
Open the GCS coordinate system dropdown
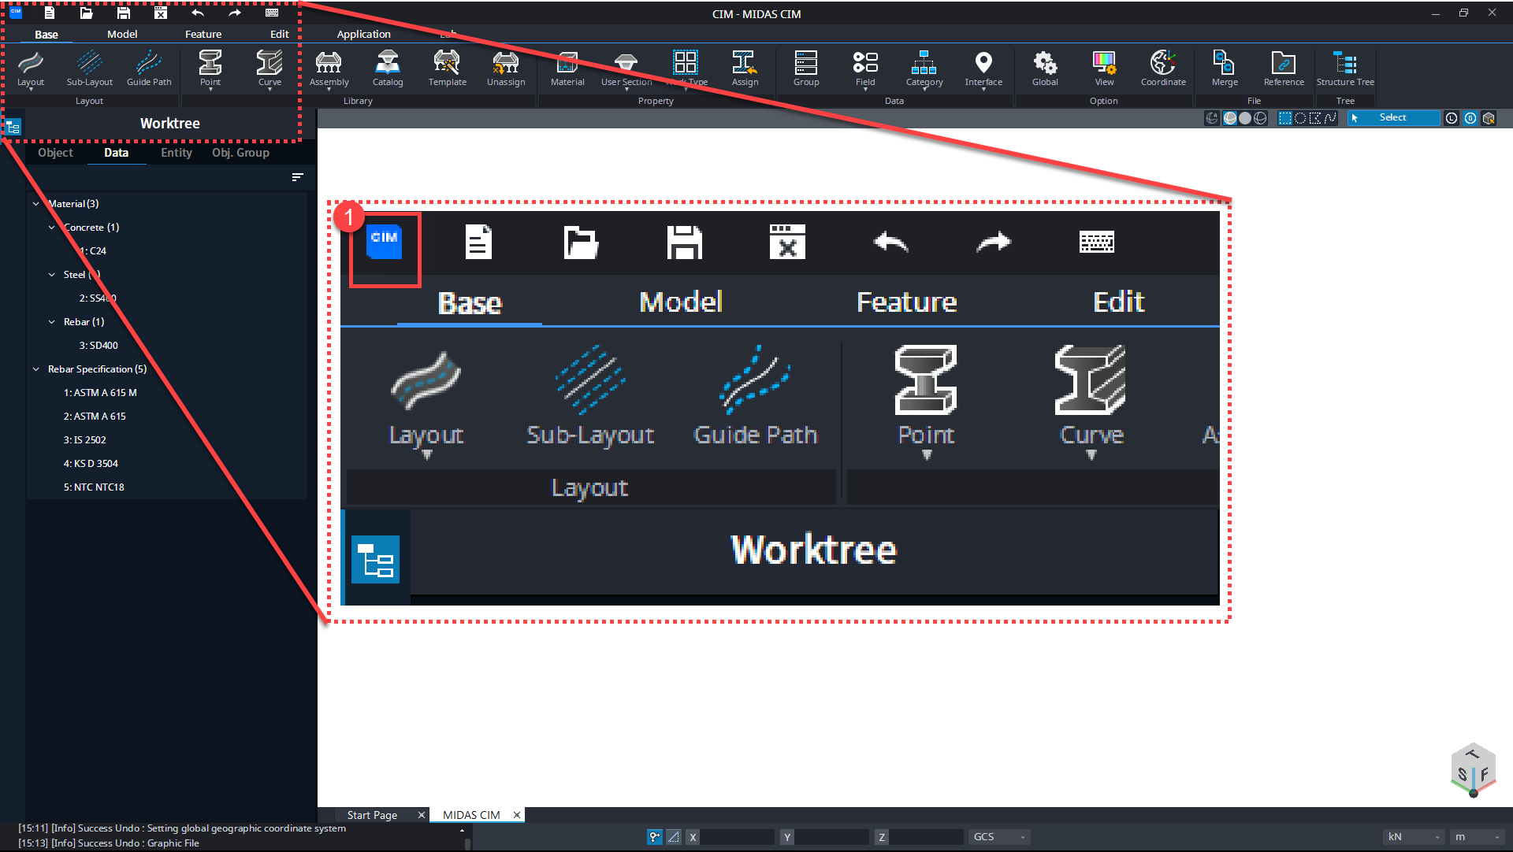coord(999,837)
